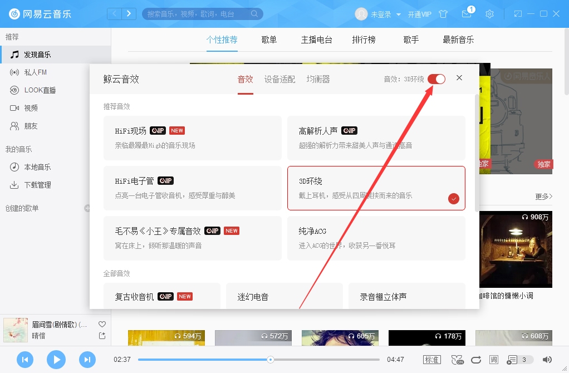Open the theme skin shirt icon
569x373 pixels.
pos(443,14)
